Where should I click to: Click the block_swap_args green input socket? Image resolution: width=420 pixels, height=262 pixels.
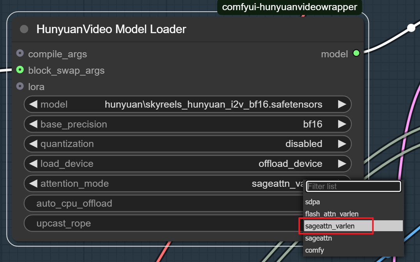pos(20,70)
